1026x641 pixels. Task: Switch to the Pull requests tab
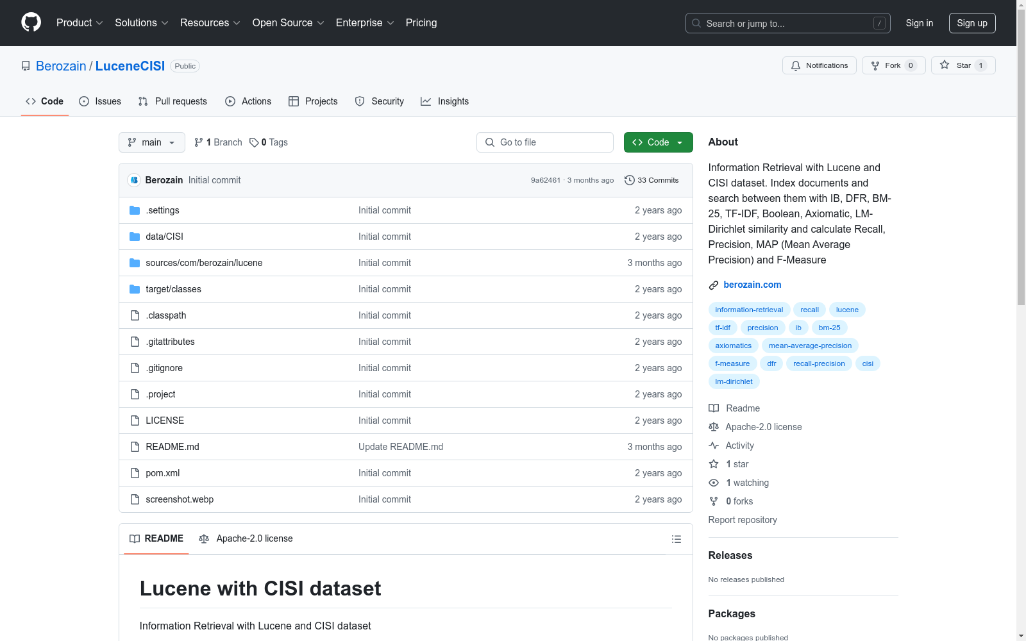(x=172, y=101)
